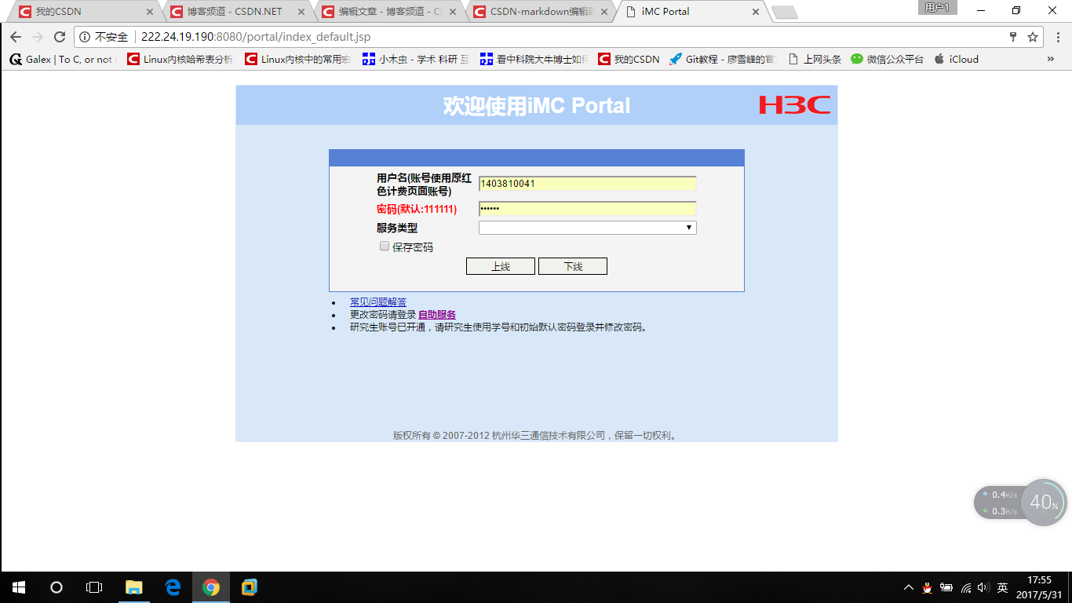The image size is (1072, 603).
Task: Click the 上线 login button
Action: pyautogui.click(x=501, y=266)
